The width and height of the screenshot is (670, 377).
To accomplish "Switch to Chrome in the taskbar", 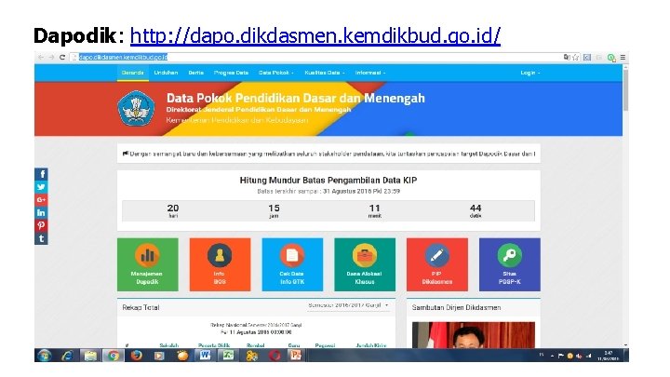I will pyautogui.click(x=114, y=356).
